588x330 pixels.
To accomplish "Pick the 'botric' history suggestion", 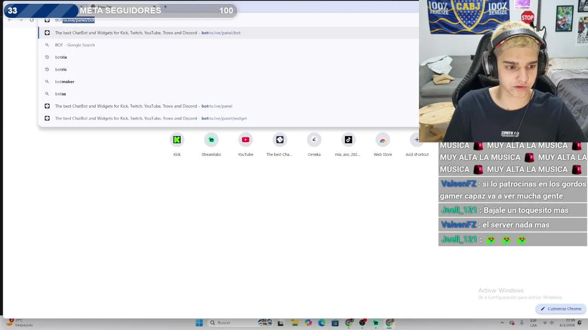I will click(229, 69).
